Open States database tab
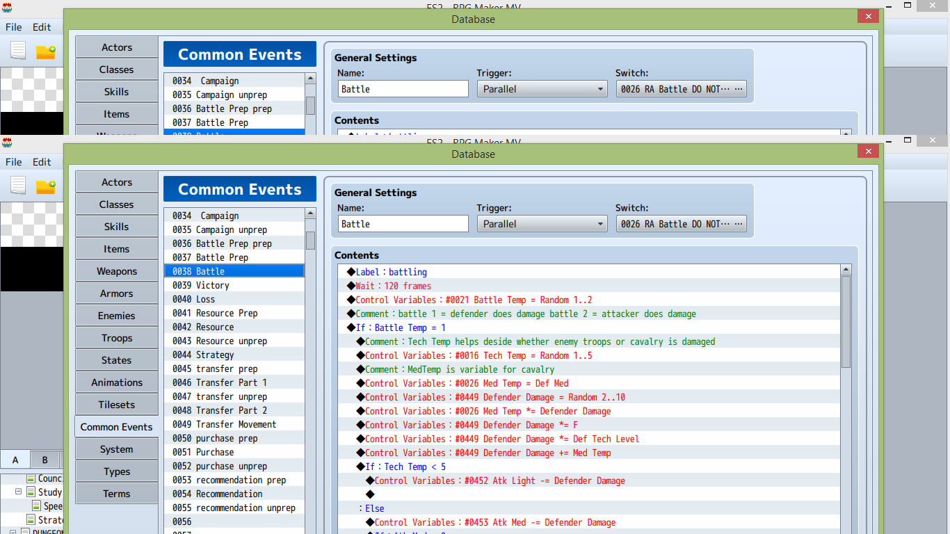This screenshot has height=534, width=950. click(117, 360)
